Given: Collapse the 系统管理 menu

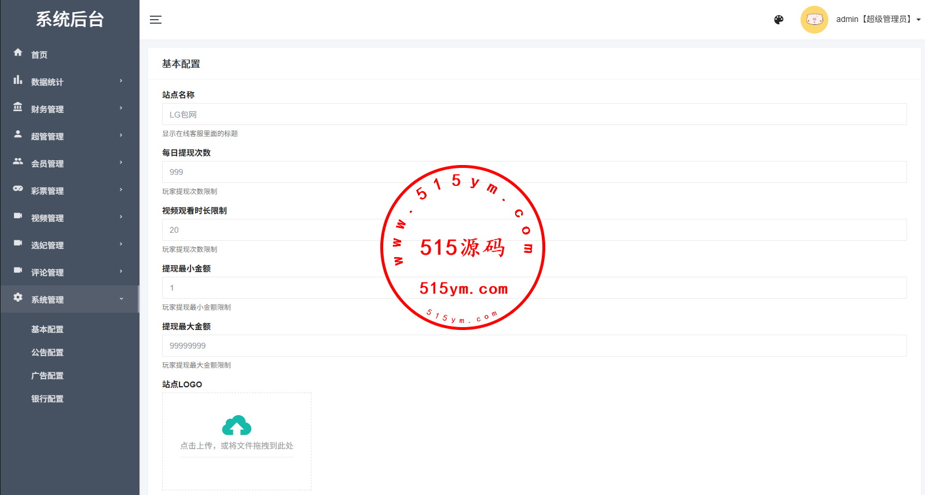Looking at the screenshot, I should (x=69, y=299).
